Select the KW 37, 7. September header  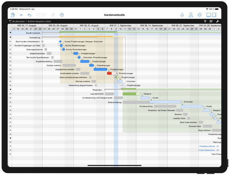(120, 26)
